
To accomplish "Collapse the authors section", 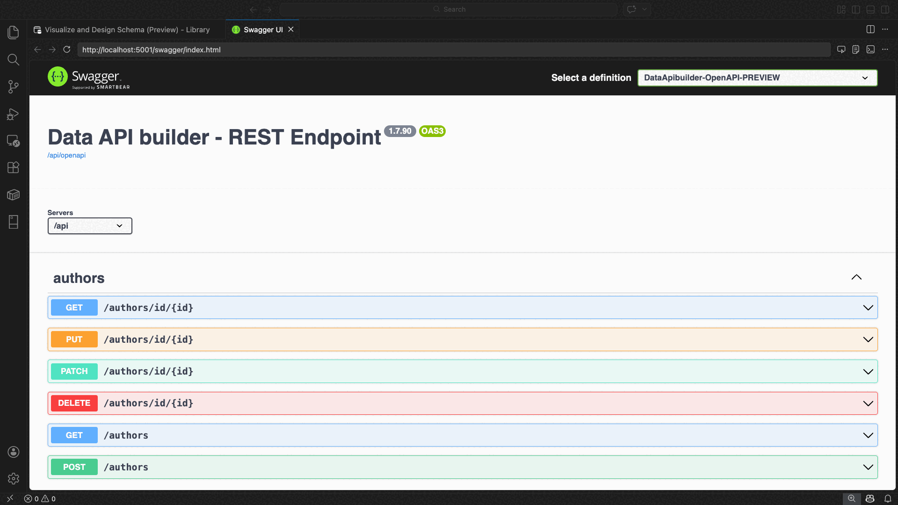I will 856,277.
